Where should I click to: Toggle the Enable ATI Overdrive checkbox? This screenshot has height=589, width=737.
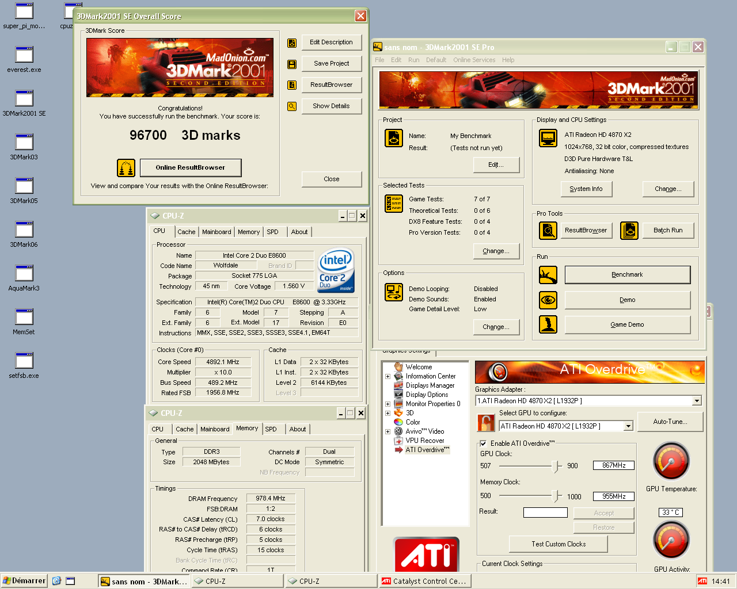click(483, 443)
